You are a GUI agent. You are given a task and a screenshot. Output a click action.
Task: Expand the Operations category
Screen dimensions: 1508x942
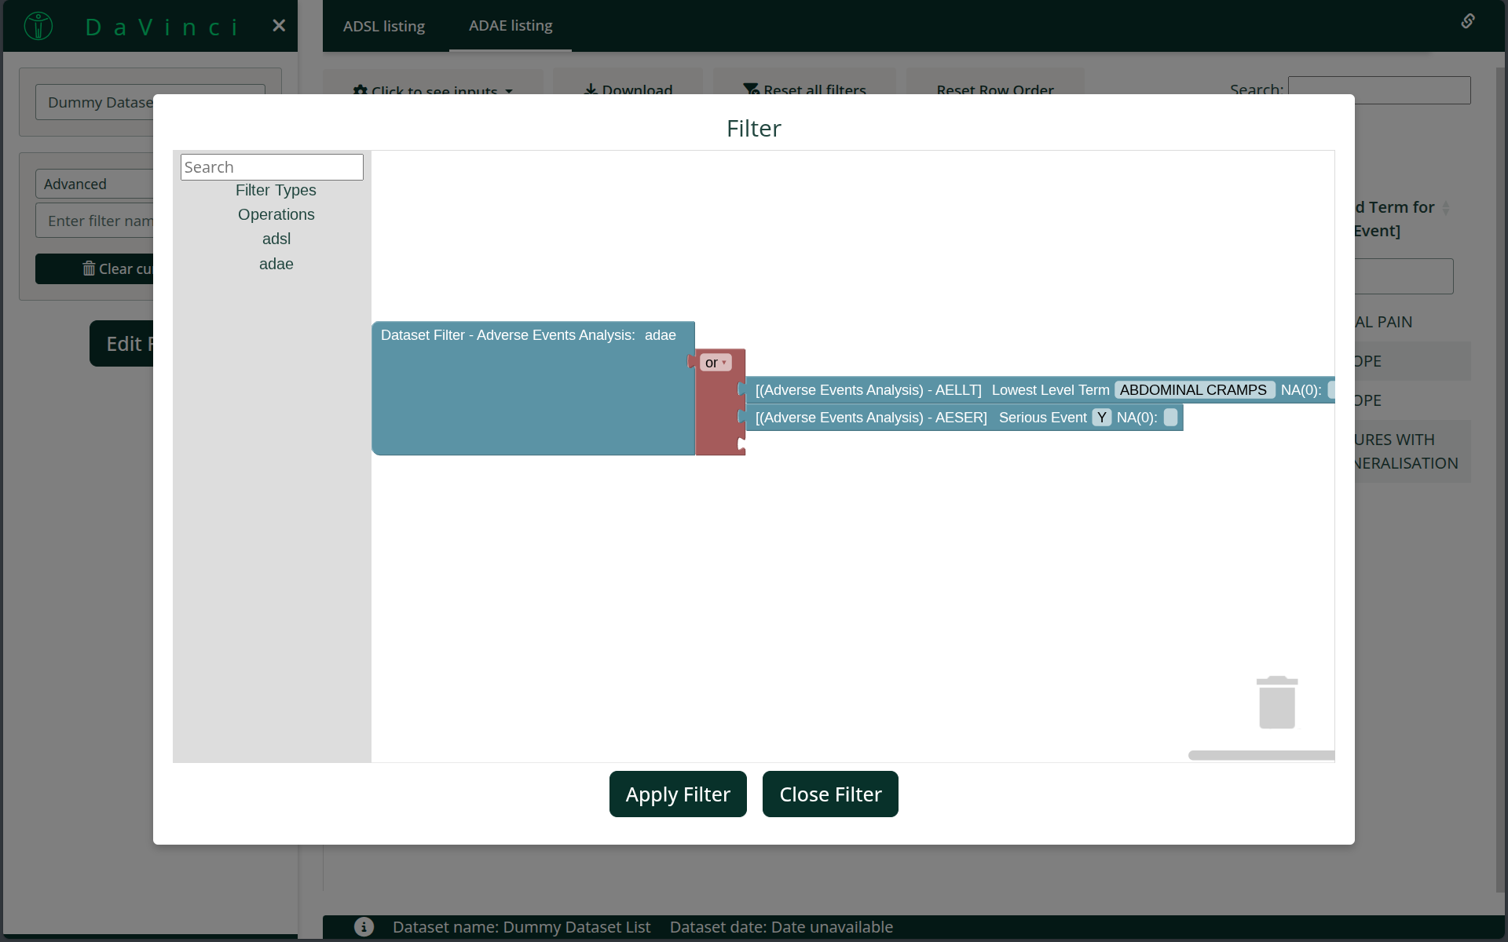276,214
